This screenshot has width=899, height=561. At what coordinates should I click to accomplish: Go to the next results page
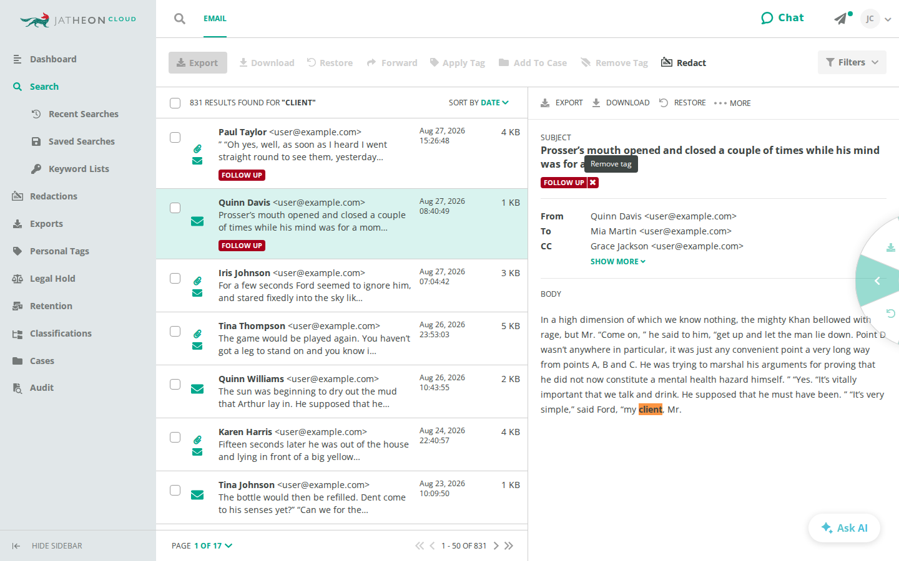tap(496, 546)
